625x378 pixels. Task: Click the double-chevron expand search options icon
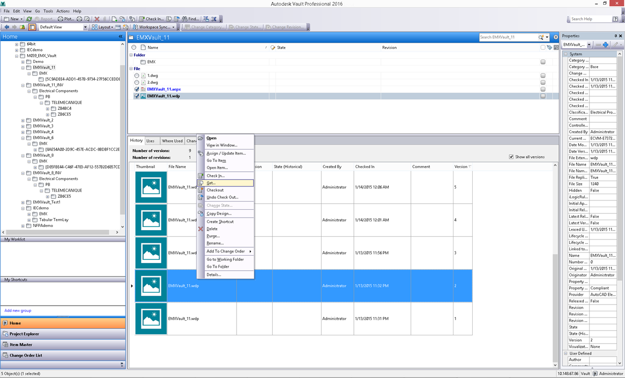pos(556,37)
